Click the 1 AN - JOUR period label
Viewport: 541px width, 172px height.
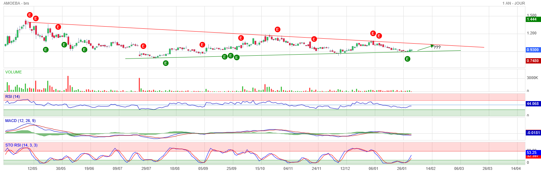pos(514,3)
